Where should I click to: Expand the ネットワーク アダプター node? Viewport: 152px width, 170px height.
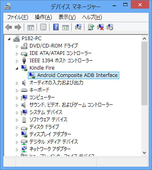coord(17,150)
